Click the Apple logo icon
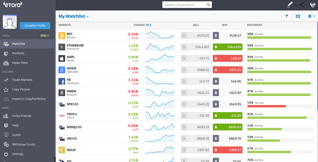 [x=62, y=59]
